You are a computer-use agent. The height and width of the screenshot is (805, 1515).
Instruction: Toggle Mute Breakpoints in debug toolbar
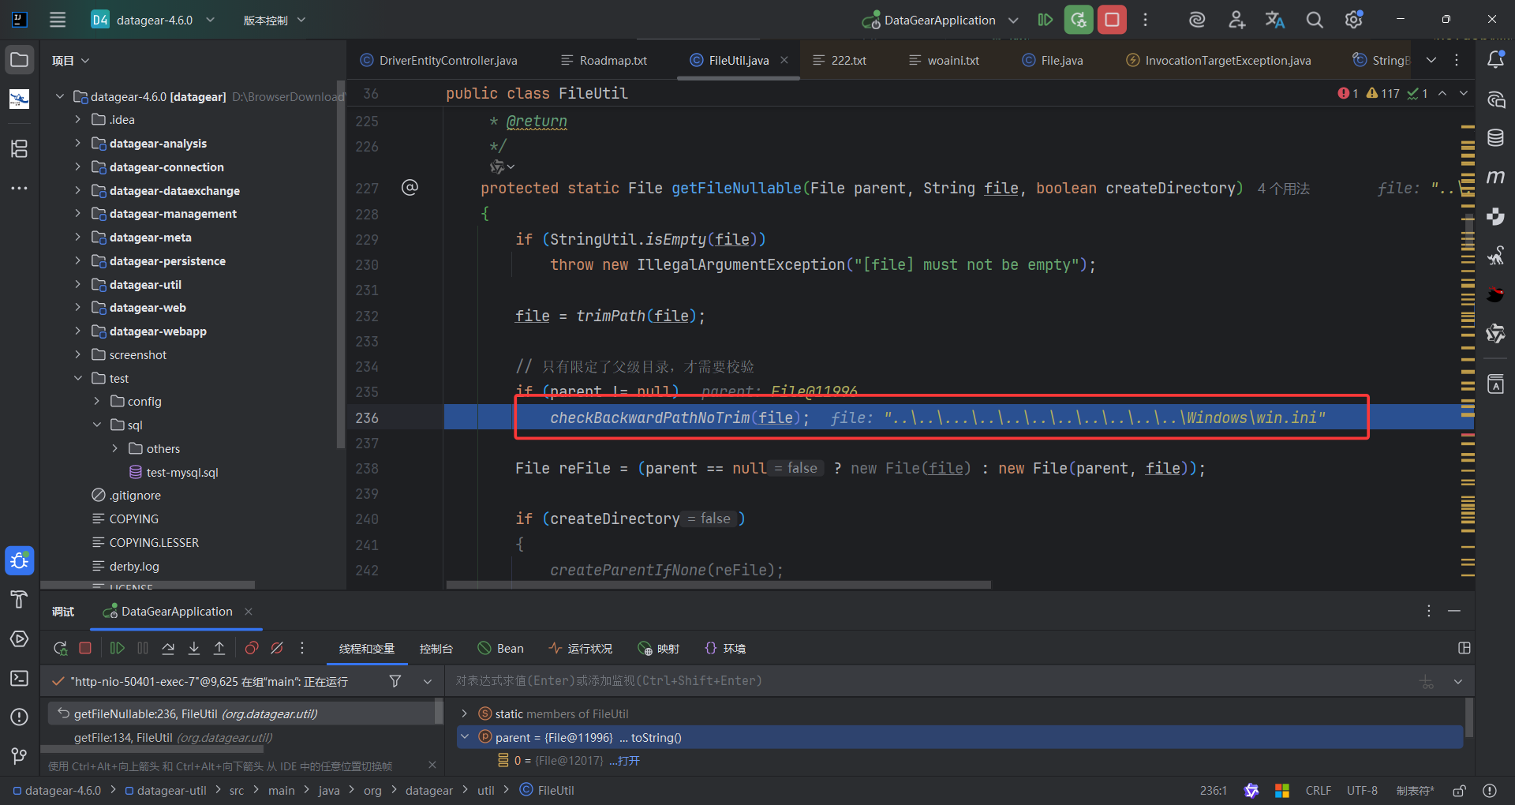click(277, 649)
